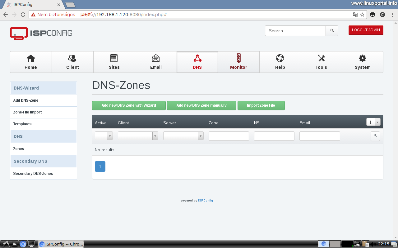
Task: Click the Zone column header
Action: click(x=214, y=123)
